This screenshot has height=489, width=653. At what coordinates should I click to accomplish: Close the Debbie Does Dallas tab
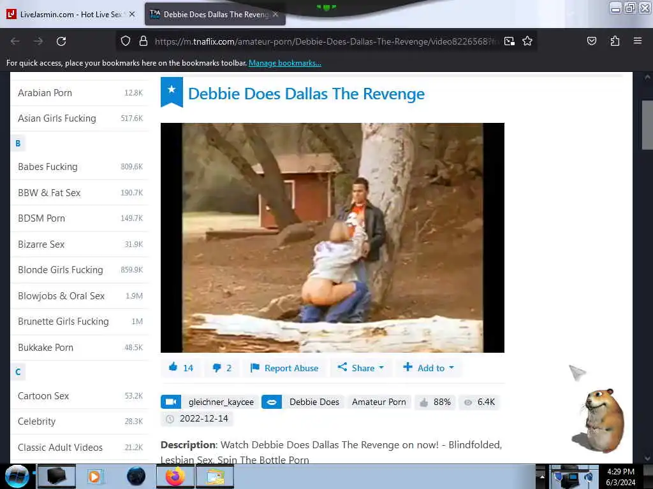pos(275,14)
